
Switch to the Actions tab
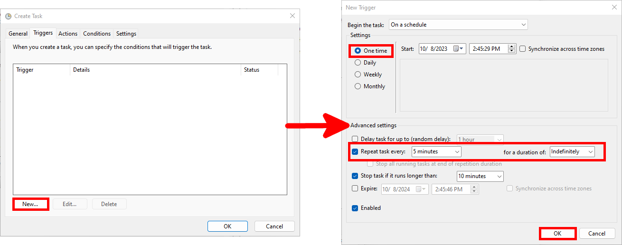coord(68,34)
